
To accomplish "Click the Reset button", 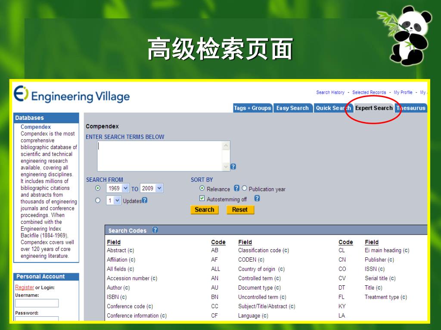I will coord(240,210).
